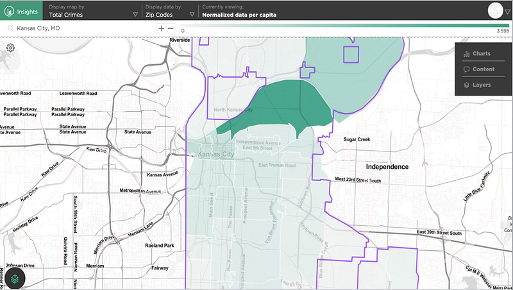The width and height of the screenshot is (513, 290).
Task: Click the round download layers button
Action: (15, 278)
